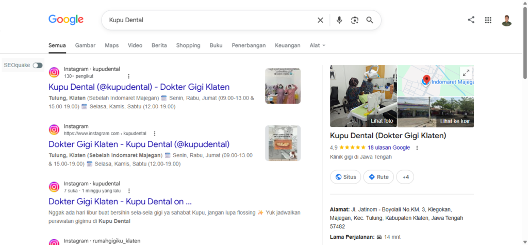Switch to the Keuangan tab
The image size is (528, 245).
288,45
